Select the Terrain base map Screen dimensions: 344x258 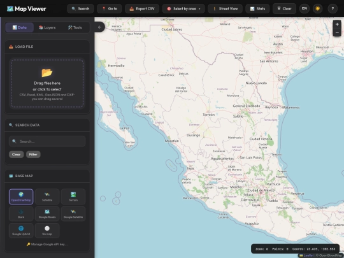coord(73,197)
